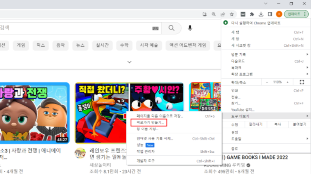Choose 새 탭 in the Chrome menu
This screenshot has width=311, height=174.
pyautogui.click(x=266, y=32)
